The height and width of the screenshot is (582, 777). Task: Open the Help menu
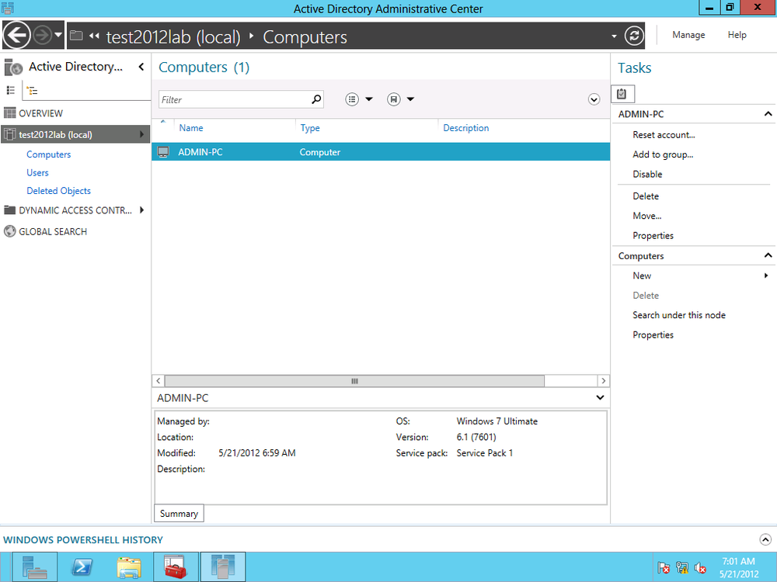point(737,35)
